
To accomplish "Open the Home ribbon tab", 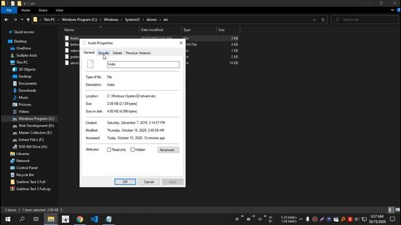I will point(26,10).
